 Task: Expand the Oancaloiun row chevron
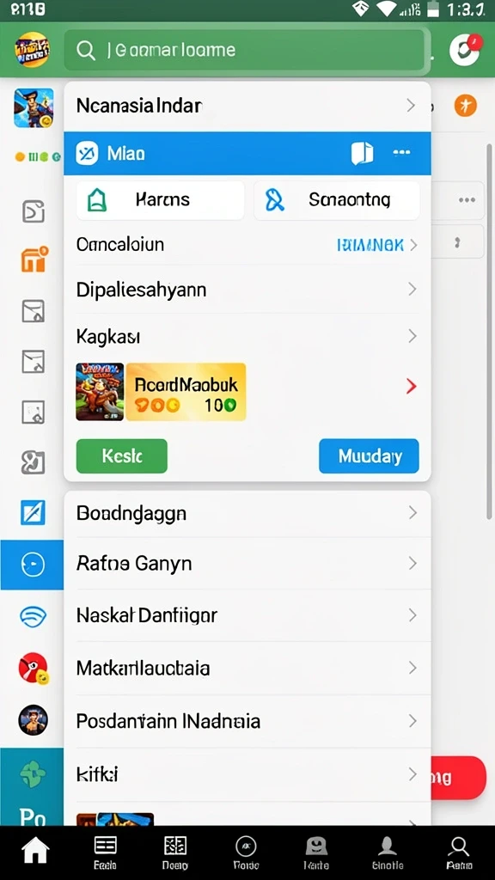coord(413,245)
